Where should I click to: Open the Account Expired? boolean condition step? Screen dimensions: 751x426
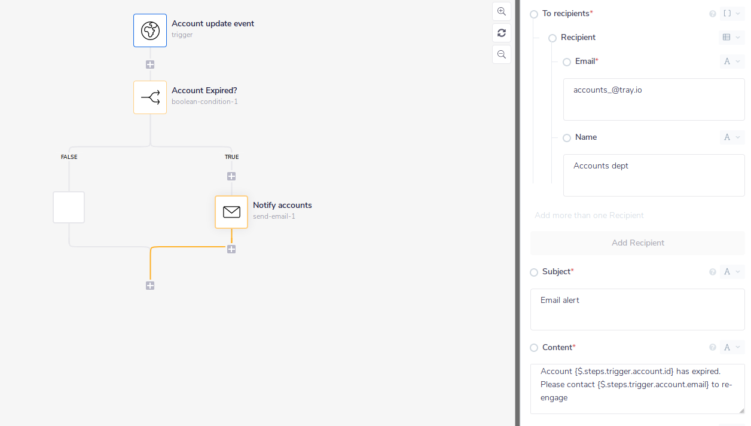[x=150, y=98]
